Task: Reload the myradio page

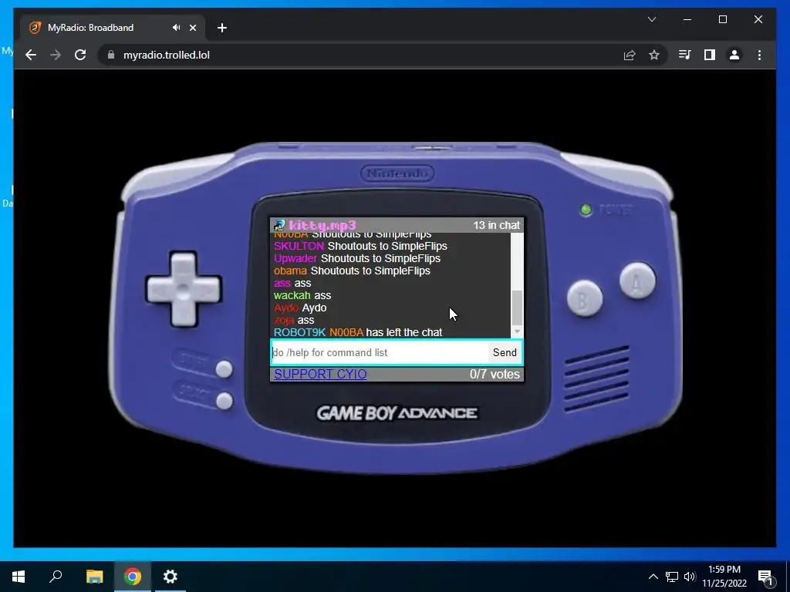Action: click(80, 55)
